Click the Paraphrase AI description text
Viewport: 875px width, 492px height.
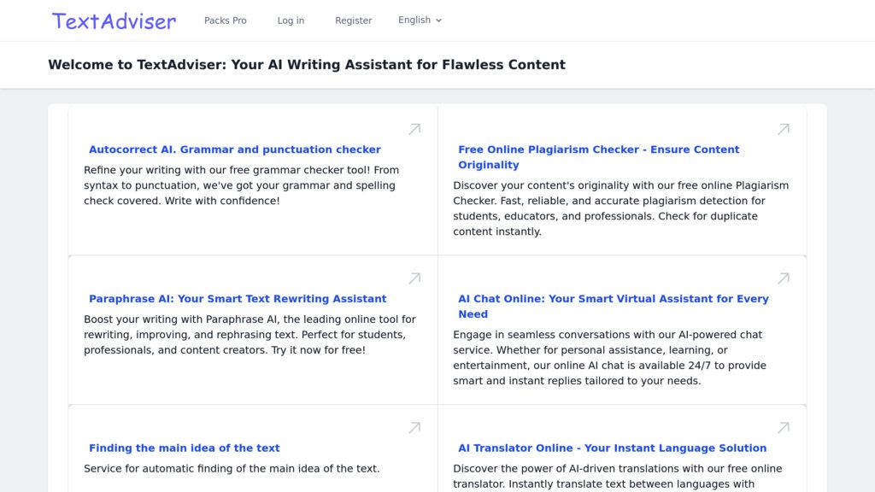click(x=250, y=335)
